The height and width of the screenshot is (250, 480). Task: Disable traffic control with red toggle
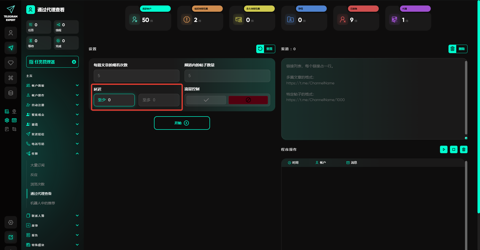pyautogui.click(x=248, y=100)
